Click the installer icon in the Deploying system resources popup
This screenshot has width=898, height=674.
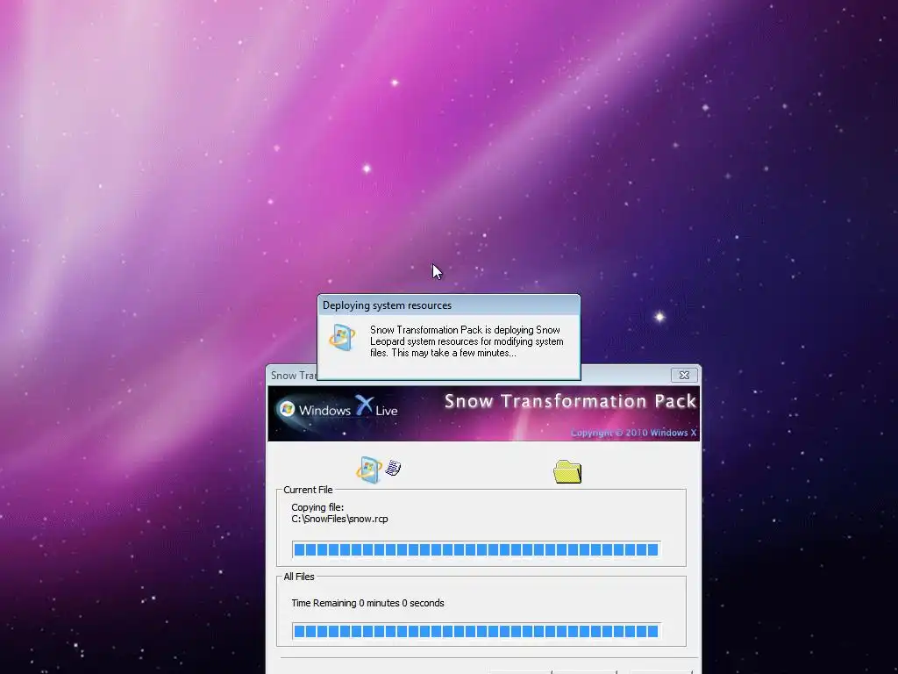pyautogui.click(x=342, y=338)
